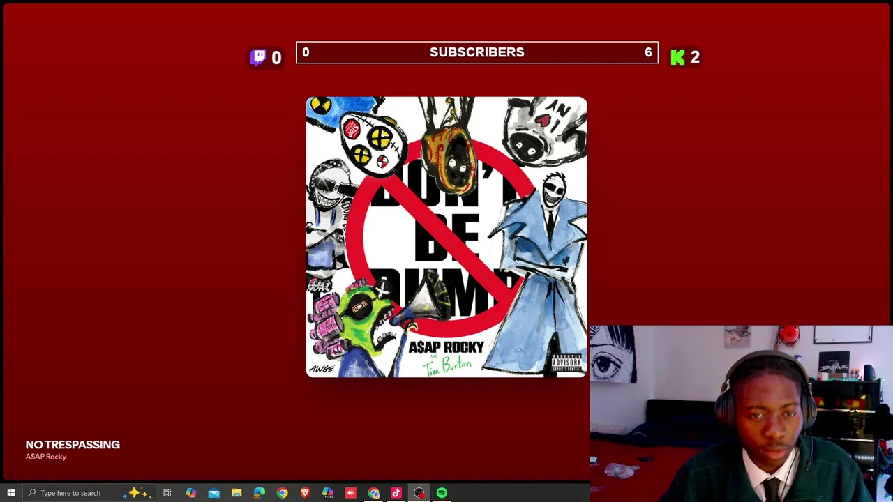893x502 pixels.
Task: Open TikTok app from the taskbar
Action: click(x=396, y=493)
